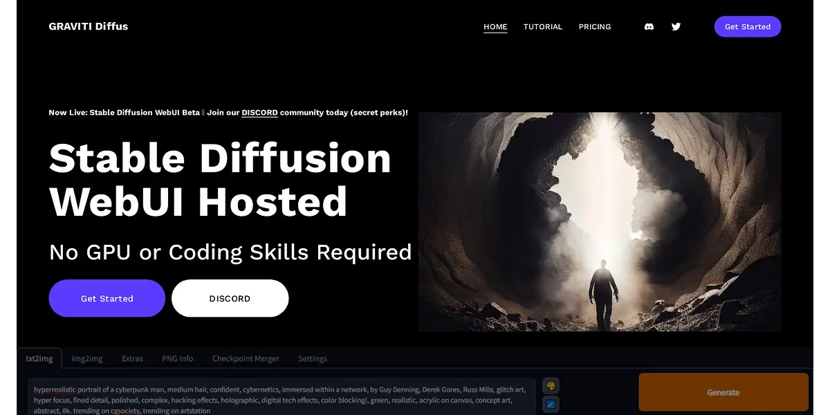Image resolution: width=830 pixels, height=415 pixels.
Task: Click the GRAVITI Diffus logo
Action: [x=89, y=26]
